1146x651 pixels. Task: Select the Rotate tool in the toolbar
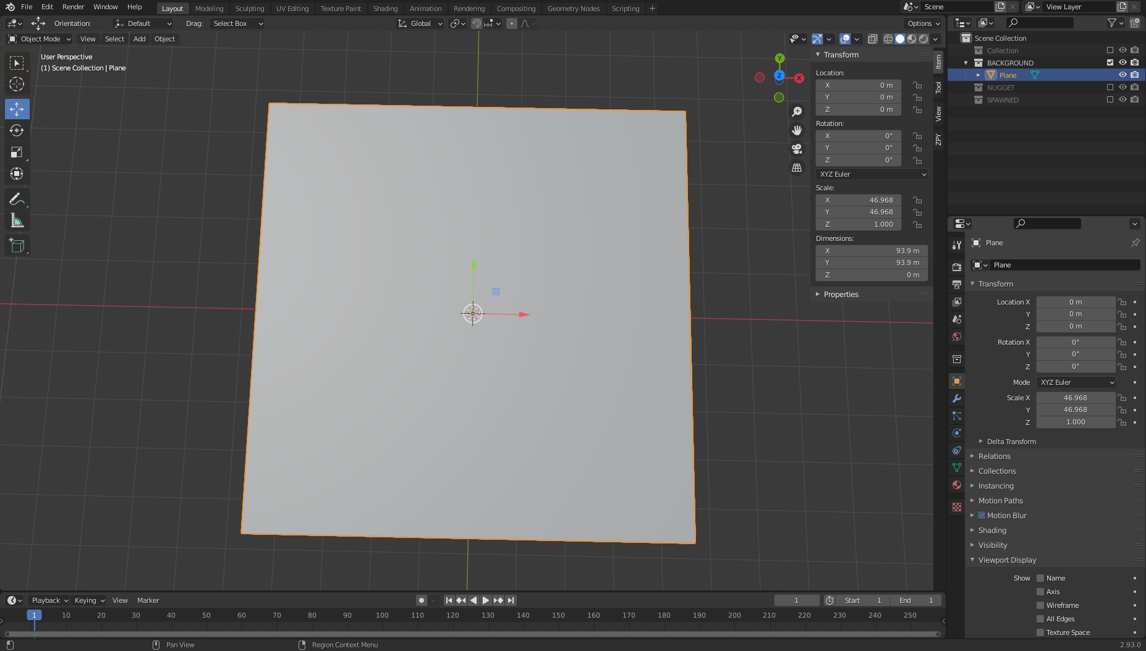(17, 130)
